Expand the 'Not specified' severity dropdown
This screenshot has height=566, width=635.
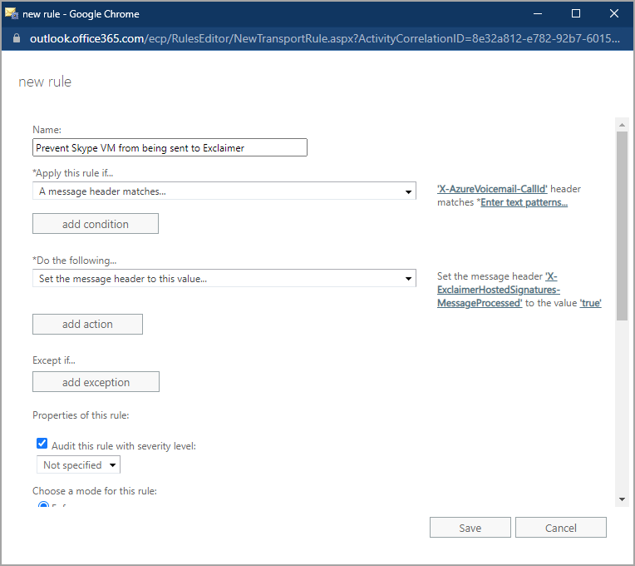point(78,465)
